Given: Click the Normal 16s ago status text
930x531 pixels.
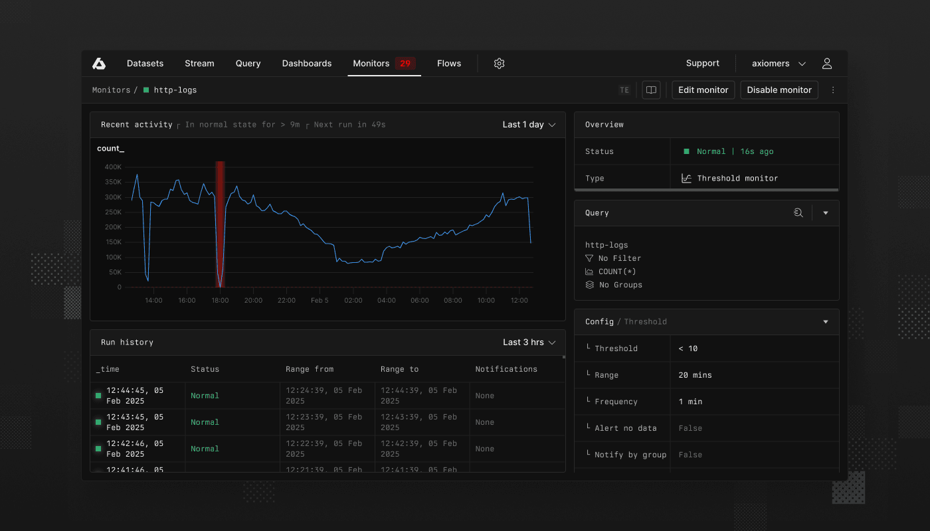Looking at the screenshot, I should click(735, 151).
